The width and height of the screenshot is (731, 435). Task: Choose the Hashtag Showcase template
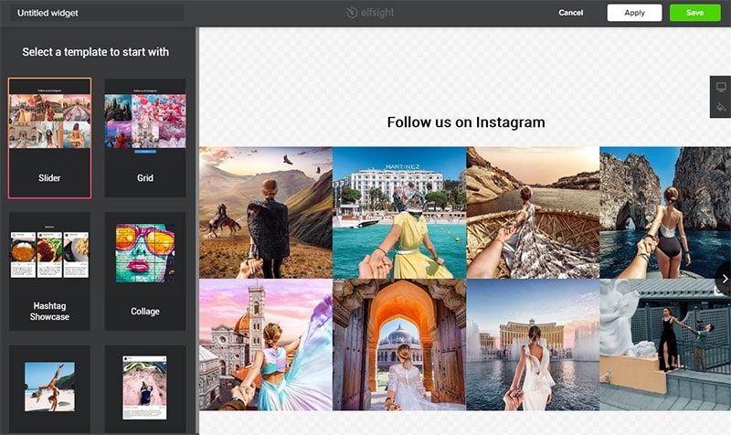coord(49,271)
